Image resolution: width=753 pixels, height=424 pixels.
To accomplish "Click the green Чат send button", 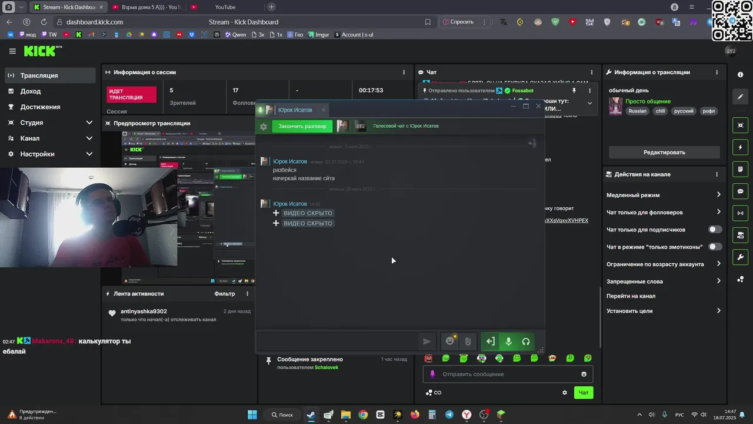I will coord(584,393).
